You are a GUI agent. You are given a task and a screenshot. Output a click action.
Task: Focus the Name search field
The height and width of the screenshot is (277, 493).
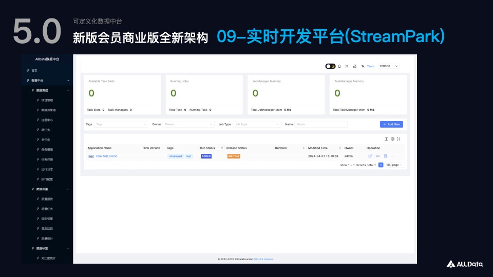[x=321, y=124]
